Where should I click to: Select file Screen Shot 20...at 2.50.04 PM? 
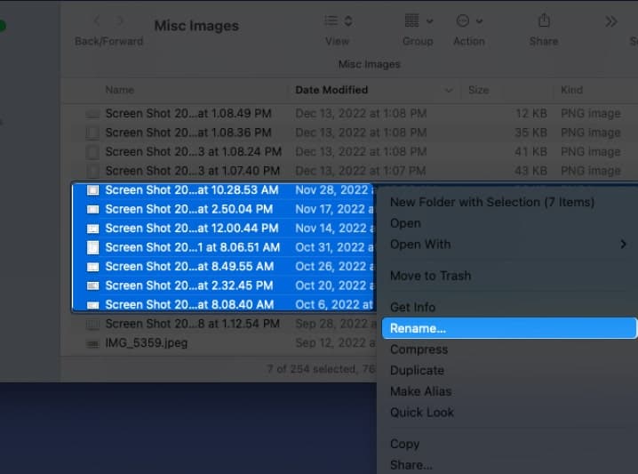188,209
